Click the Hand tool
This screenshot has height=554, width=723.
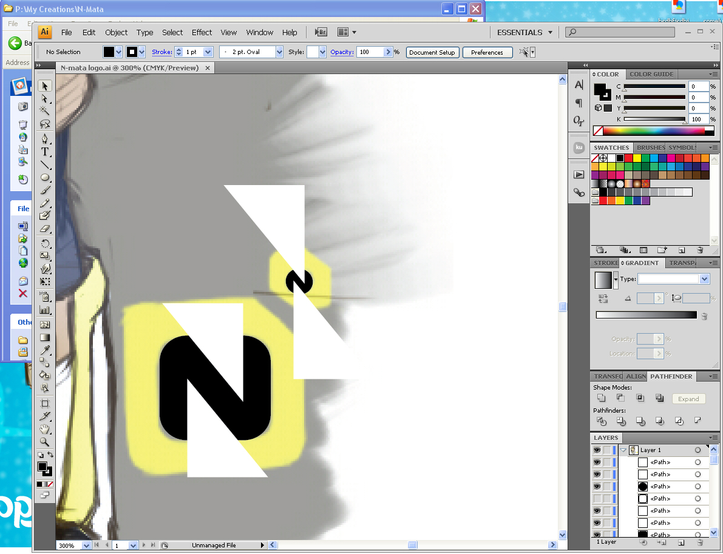[x=45, y=429]
